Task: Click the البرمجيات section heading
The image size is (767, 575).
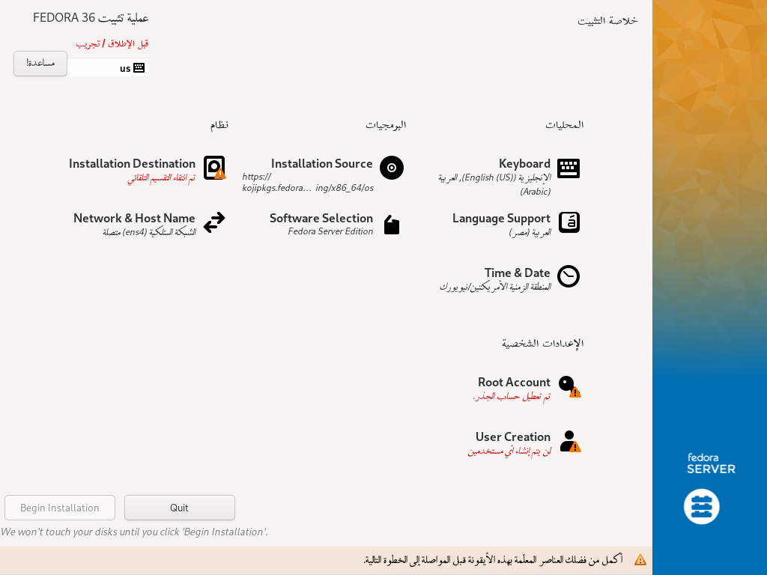Action: (386, 125)
